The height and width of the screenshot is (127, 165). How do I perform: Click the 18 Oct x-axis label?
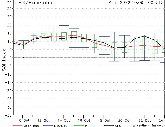point(104,121)
